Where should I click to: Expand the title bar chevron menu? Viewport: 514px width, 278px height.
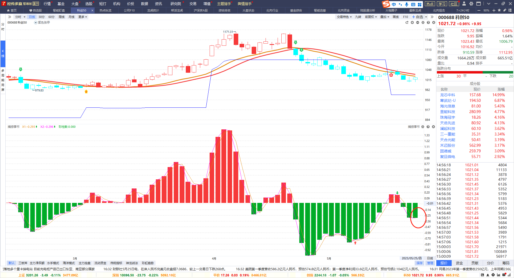click(x=489, y=4)
